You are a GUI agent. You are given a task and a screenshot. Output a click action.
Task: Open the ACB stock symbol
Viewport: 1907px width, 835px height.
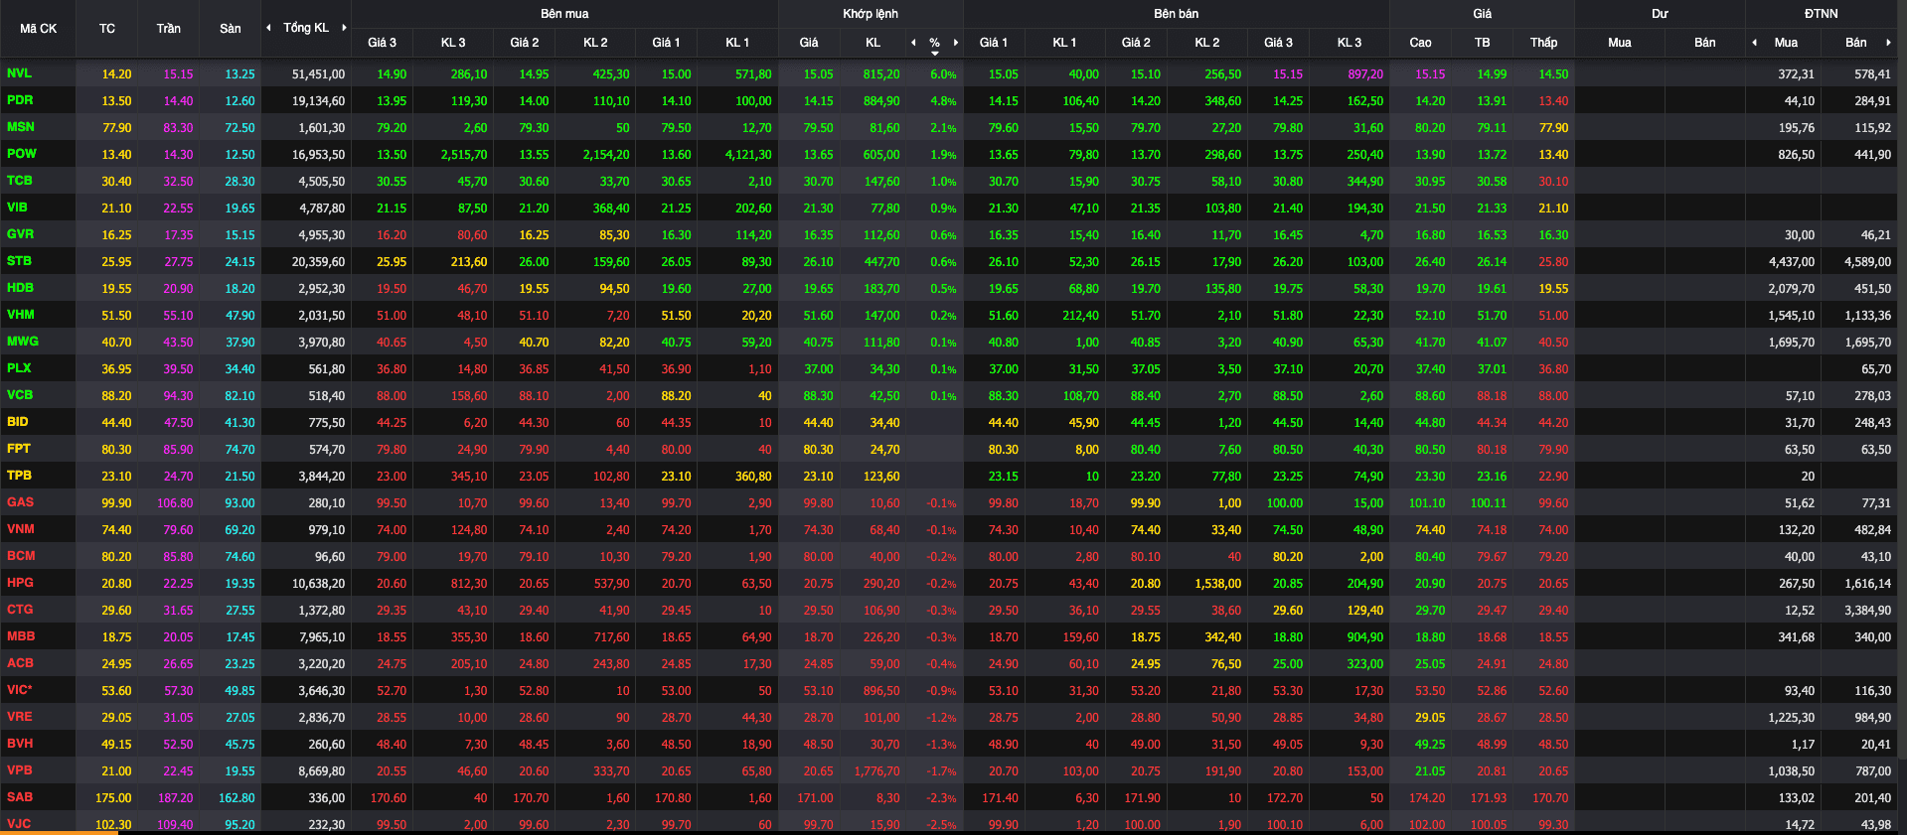coord(20,663)
